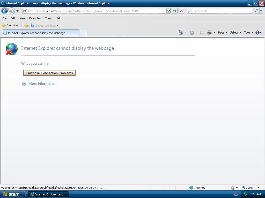The height and width of the screenshot is (198, 265).
Task: Click the Forward navigation arrow
Action: (11, 11)
